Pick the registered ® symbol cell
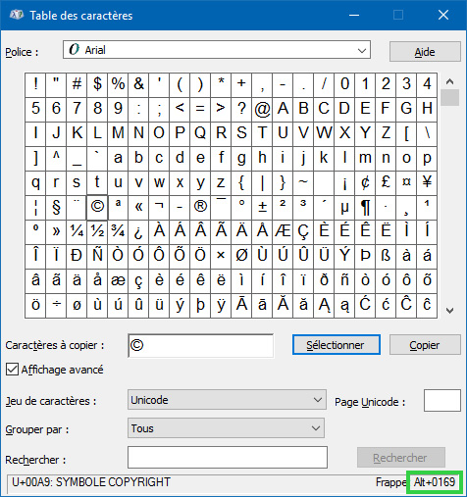 (x=200, y=207)
